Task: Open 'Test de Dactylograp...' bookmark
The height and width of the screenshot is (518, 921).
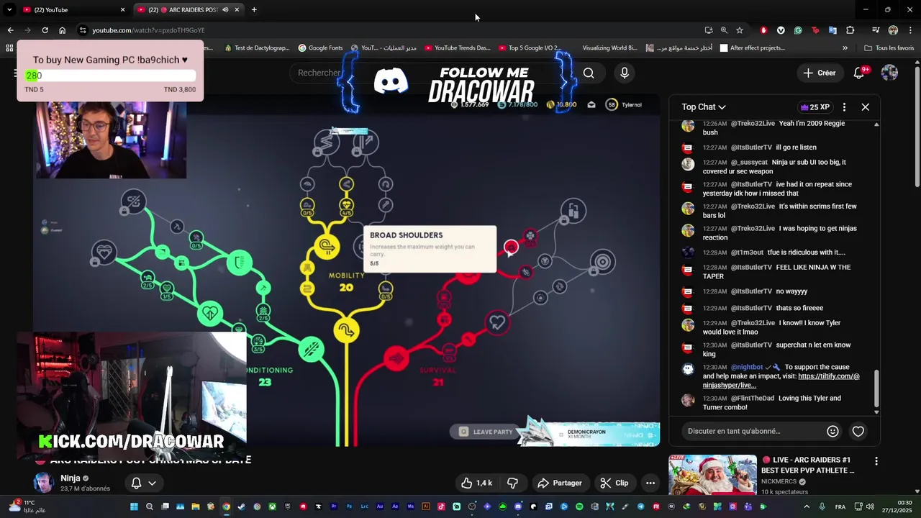Action: click(257, 48)
